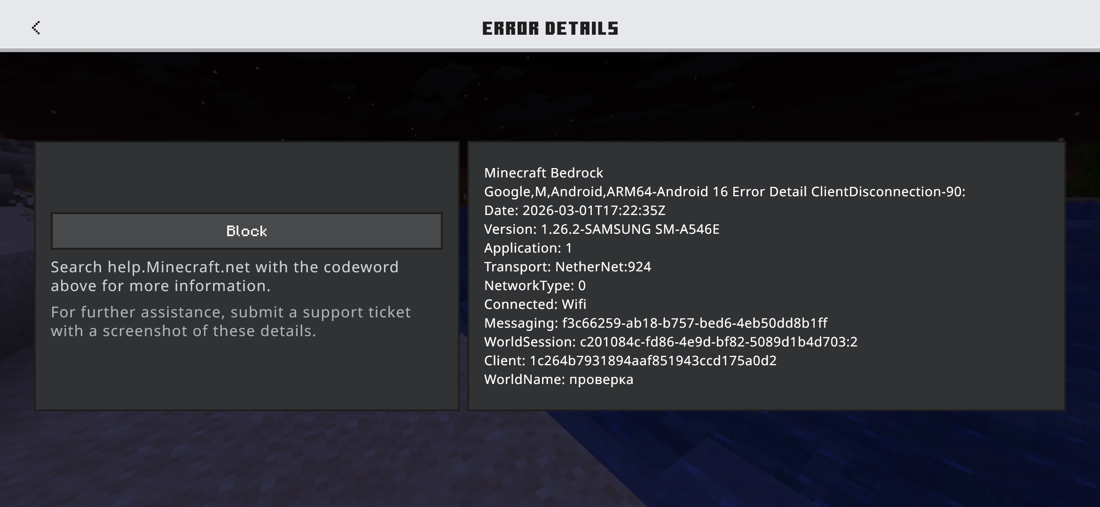Click "above for more information" text
1100x507 pixels.
point(160,286)
